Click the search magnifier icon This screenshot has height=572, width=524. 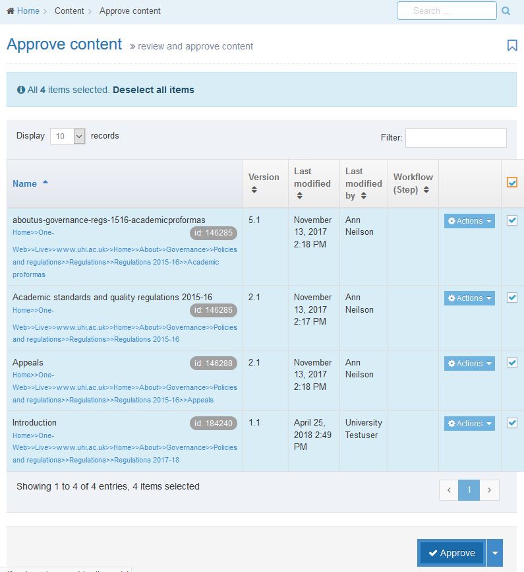click(506, 11)
